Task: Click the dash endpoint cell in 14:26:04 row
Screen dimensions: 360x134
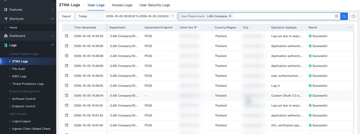Action: [x=145, y=96]
